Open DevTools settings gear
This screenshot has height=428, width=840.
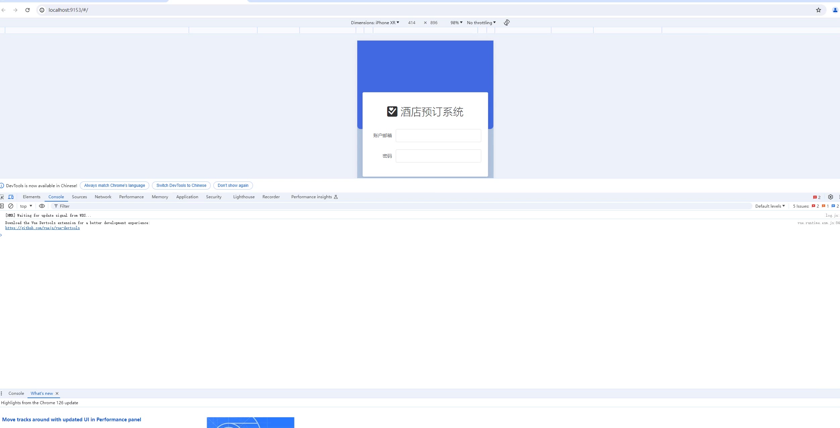831,197
